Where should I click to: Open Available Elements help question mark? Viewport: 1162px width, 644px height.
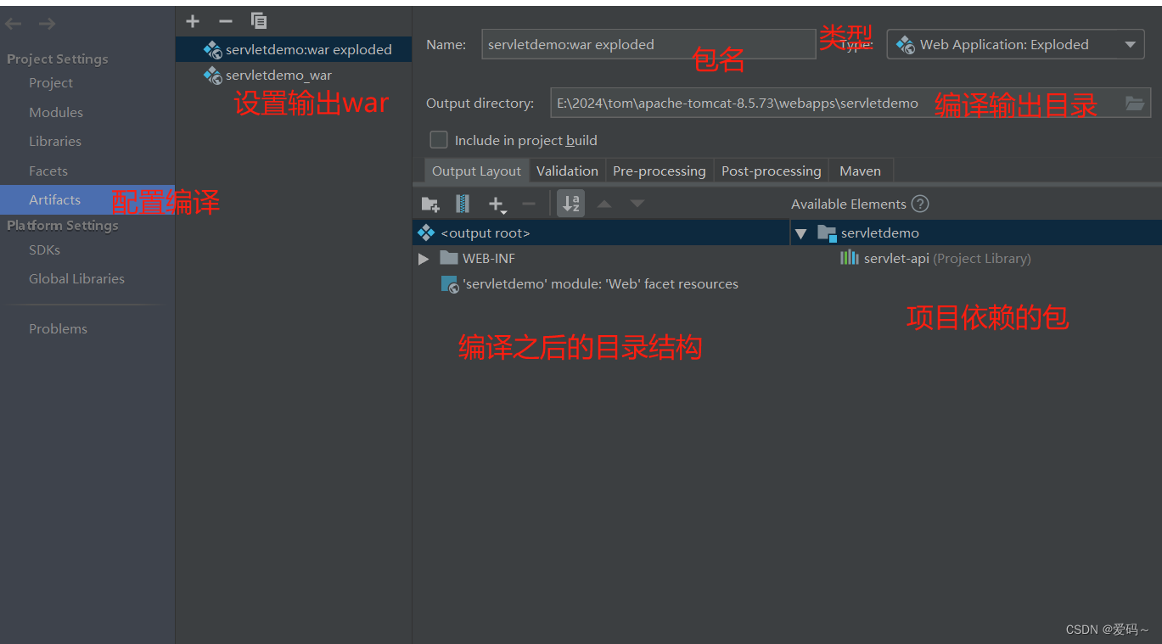(x=920, y=204)
